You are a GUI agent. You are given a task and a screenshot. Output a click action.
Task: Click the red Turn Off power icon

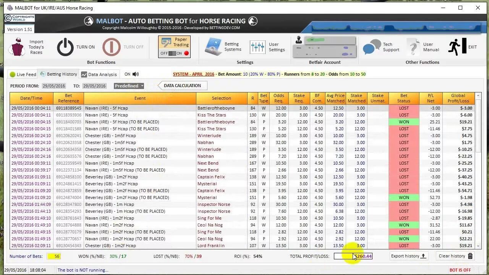(x=111, y=47)
